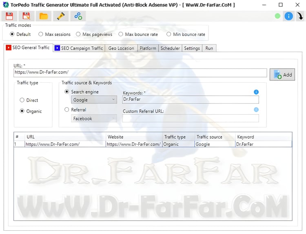Click the Website cell in row 1
306x234 pixels.
tap(134, 144)
